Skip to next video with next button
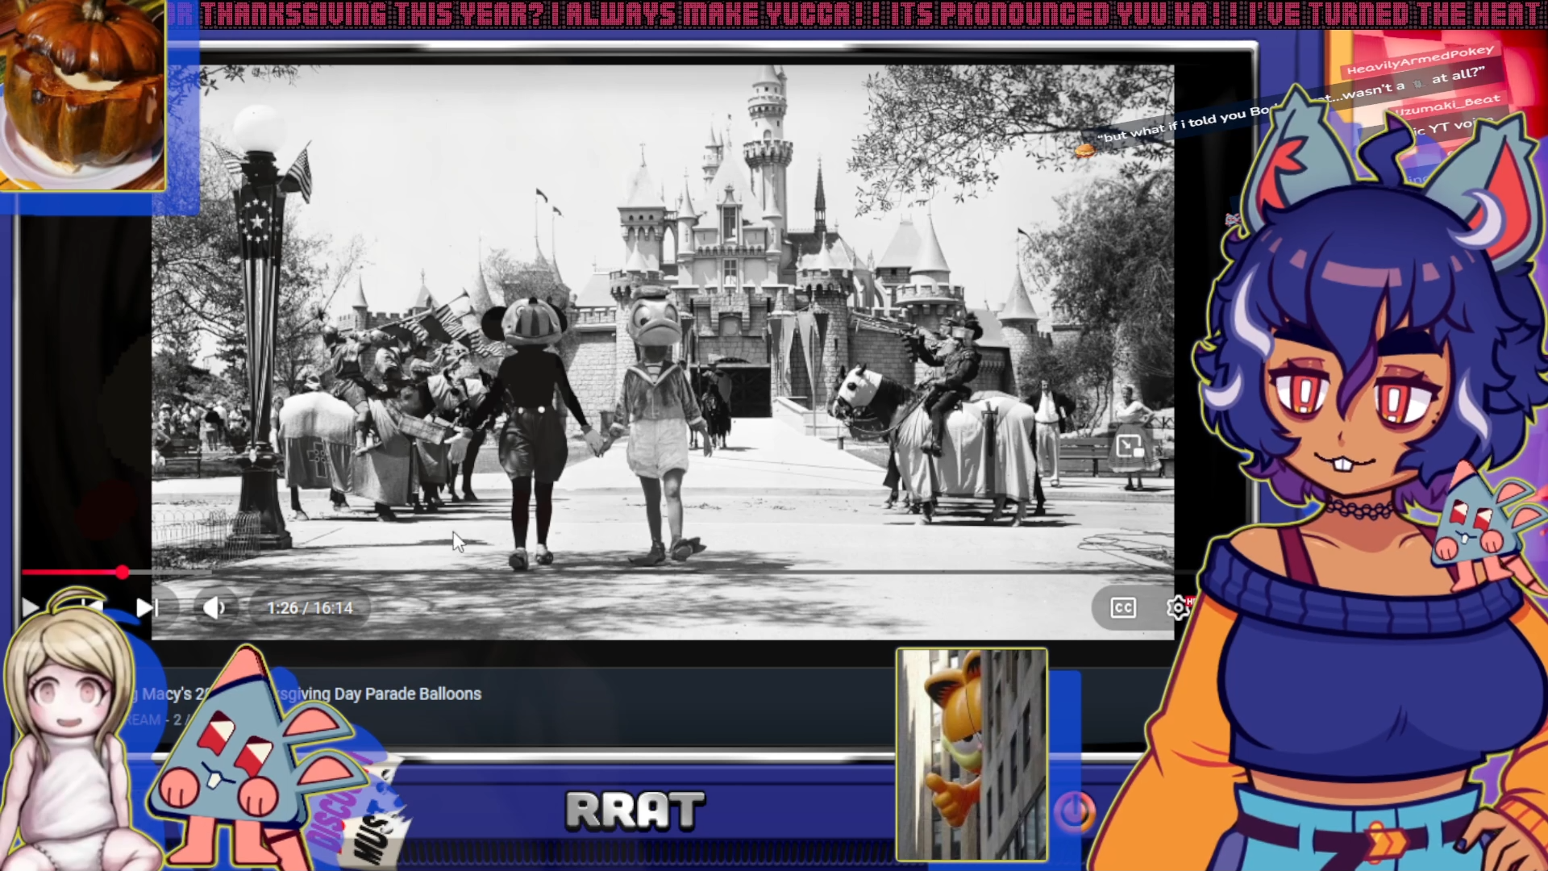The width and height of the screenshot is (1548, 871). point(146,607)
